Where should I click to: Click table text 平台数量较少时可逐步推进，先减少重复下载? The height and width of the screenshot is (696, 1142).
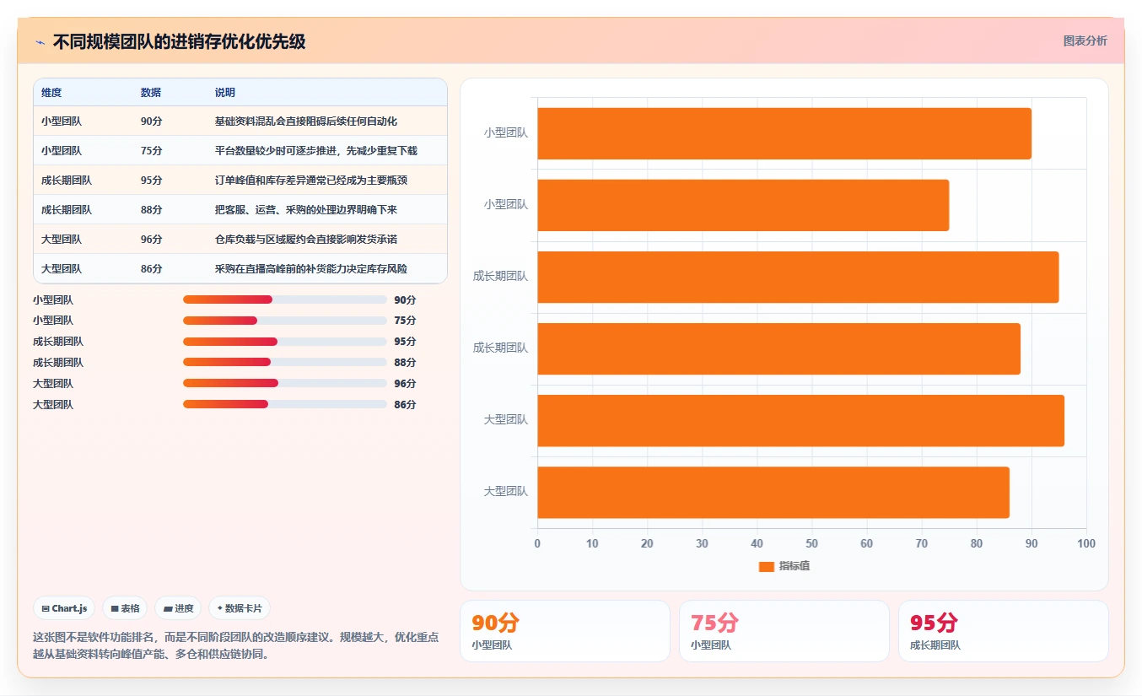click(316, 151)
